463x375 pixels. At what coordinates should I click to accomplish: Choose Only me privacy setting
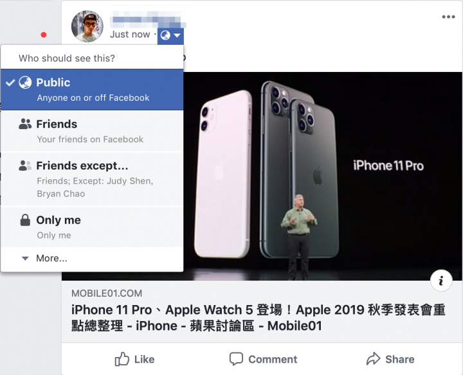[x=92, y=227]
